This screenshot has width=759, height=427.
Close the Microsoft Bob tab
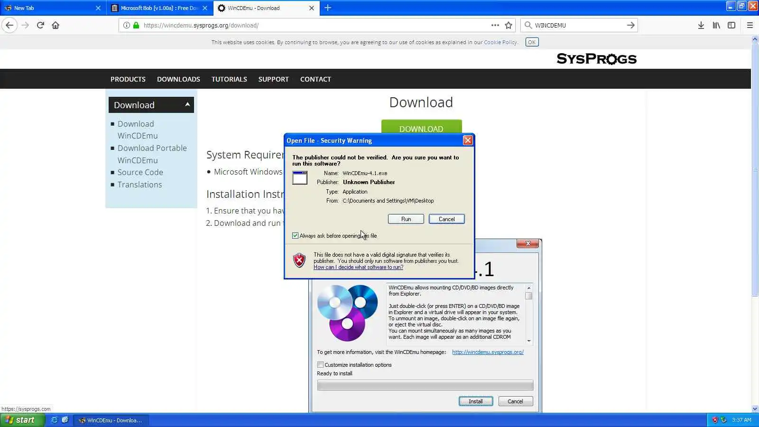click(x=205, y=8)
